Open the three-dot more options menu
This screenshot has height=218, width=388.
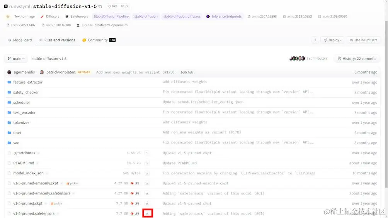[315, 40]
